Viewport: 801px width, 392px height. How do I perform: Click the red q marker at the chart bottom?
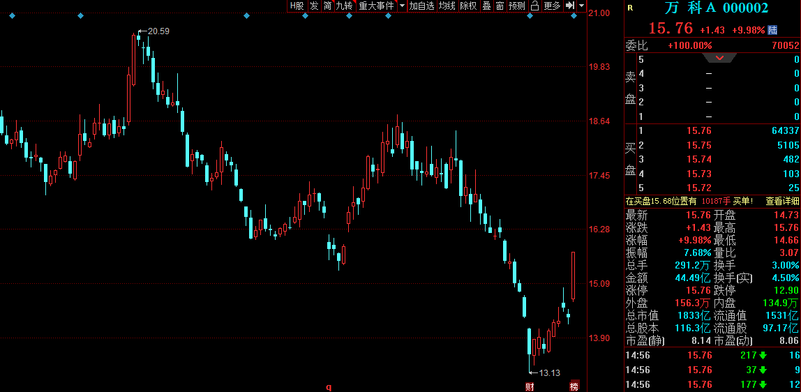pos(329,386)
